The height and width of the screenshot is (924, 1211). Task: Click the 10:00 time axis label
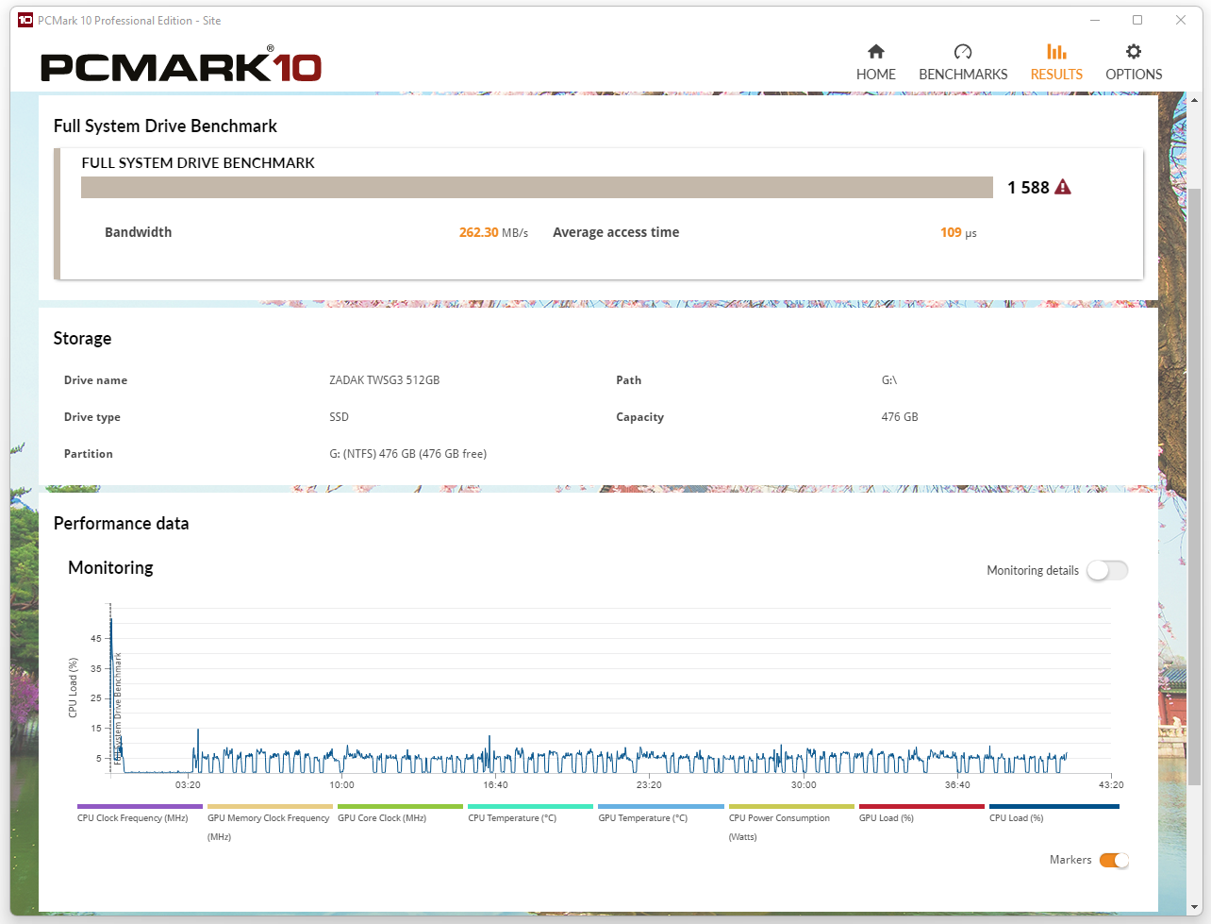341,785
